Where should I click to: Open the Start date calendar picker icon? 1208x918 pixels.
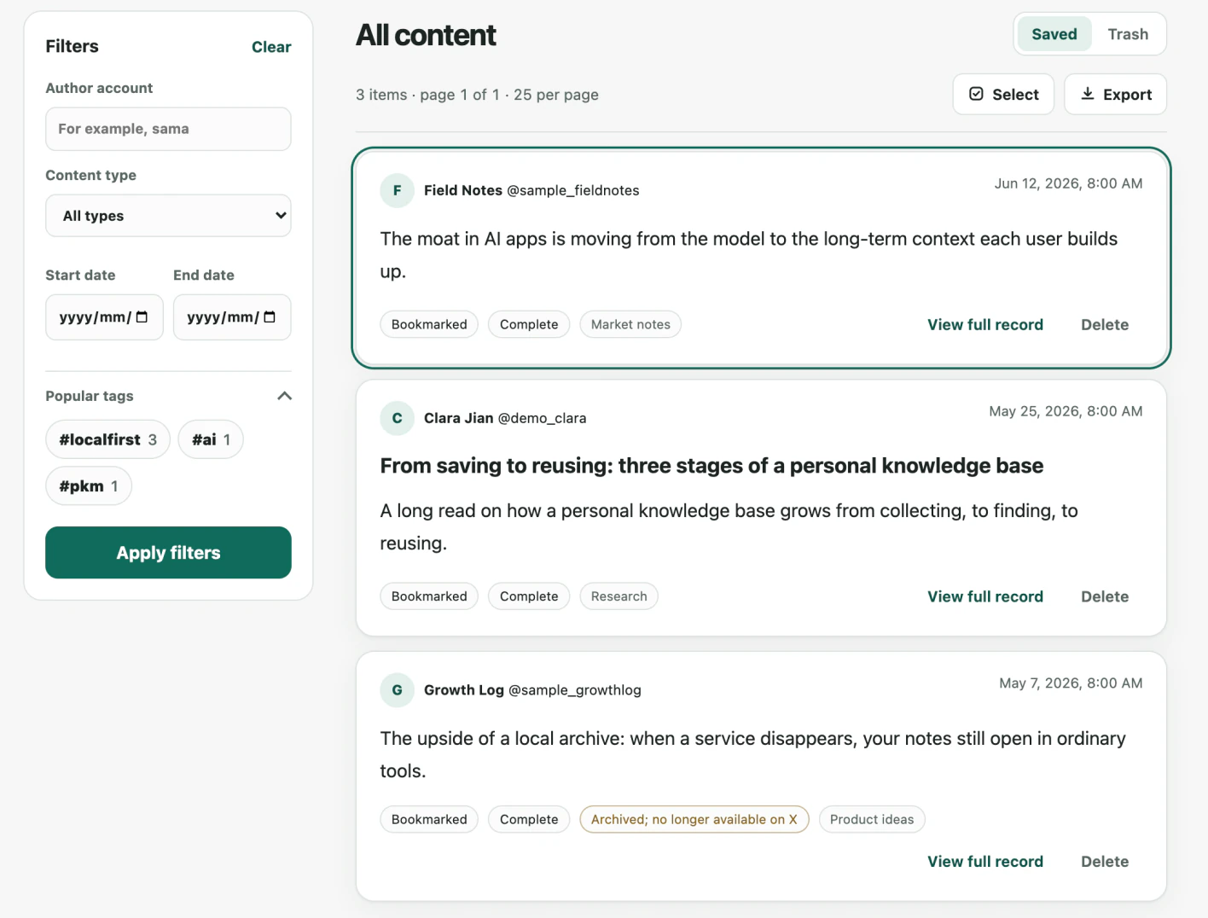pyautogui.click(x=142, y=317)
